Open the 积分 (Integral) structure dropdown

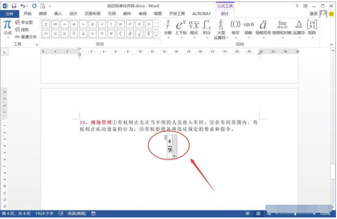point(206,28)
